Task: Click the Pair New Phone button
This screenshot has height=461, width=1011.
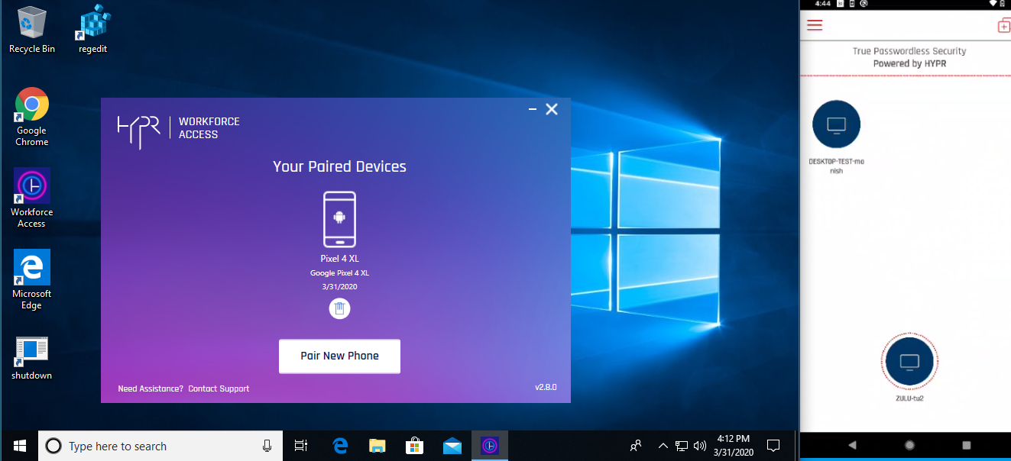Action: pyautogui.click(x=339, y=356)
